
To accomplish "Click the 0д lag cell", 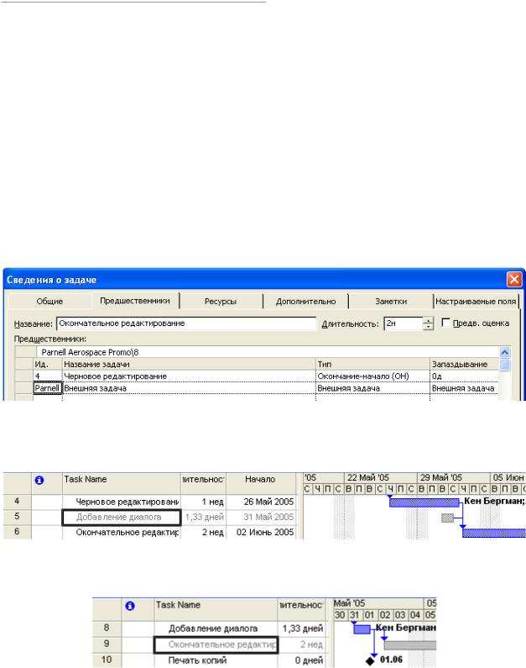I will [465, 376].
